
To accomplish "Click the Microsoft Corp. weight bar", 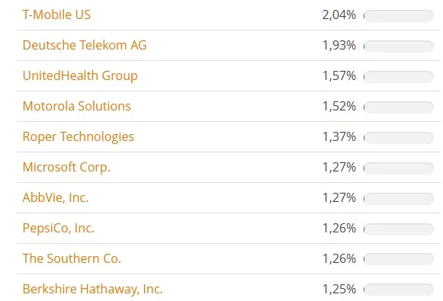I will pyautogui.click(x=399, y=168).
